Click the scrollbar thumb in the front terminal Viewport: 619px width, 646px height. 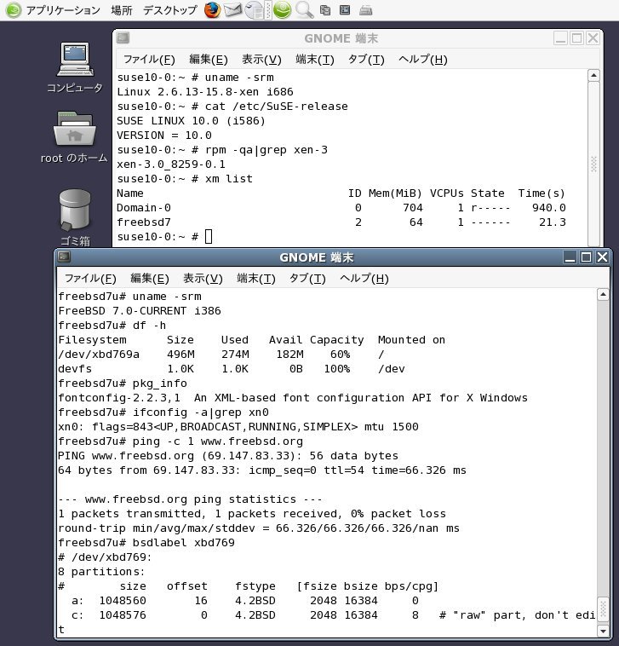[603, 609]
